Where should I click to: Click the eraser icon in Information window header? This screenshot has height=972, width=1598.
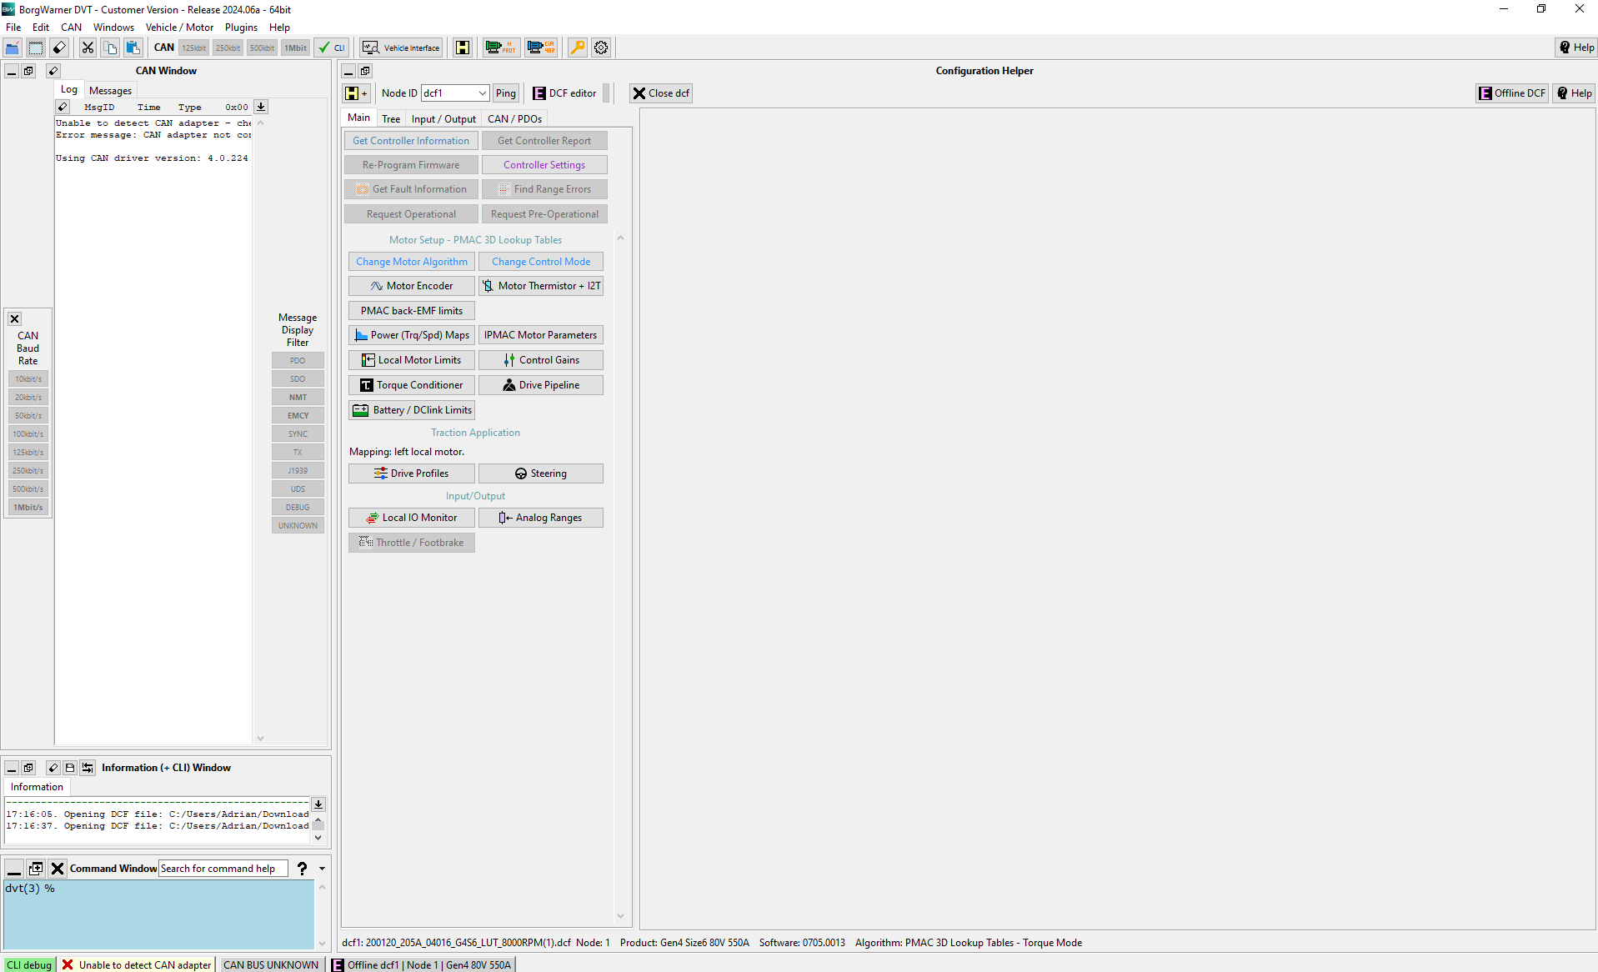(53, 768)
